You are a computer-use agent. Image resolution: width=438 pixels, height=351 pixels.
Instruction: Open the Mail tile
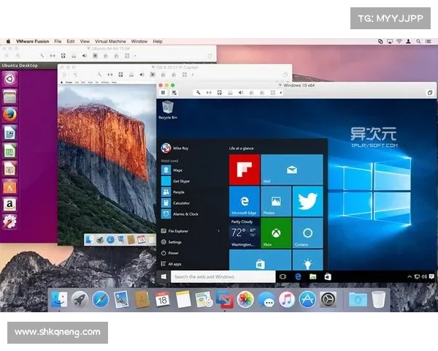pos(292,170)
